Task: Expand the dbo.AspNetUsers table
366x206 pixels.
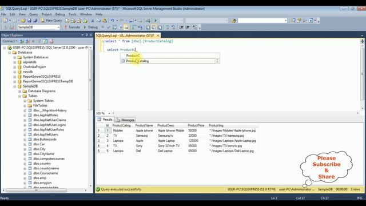Action: 25,134
